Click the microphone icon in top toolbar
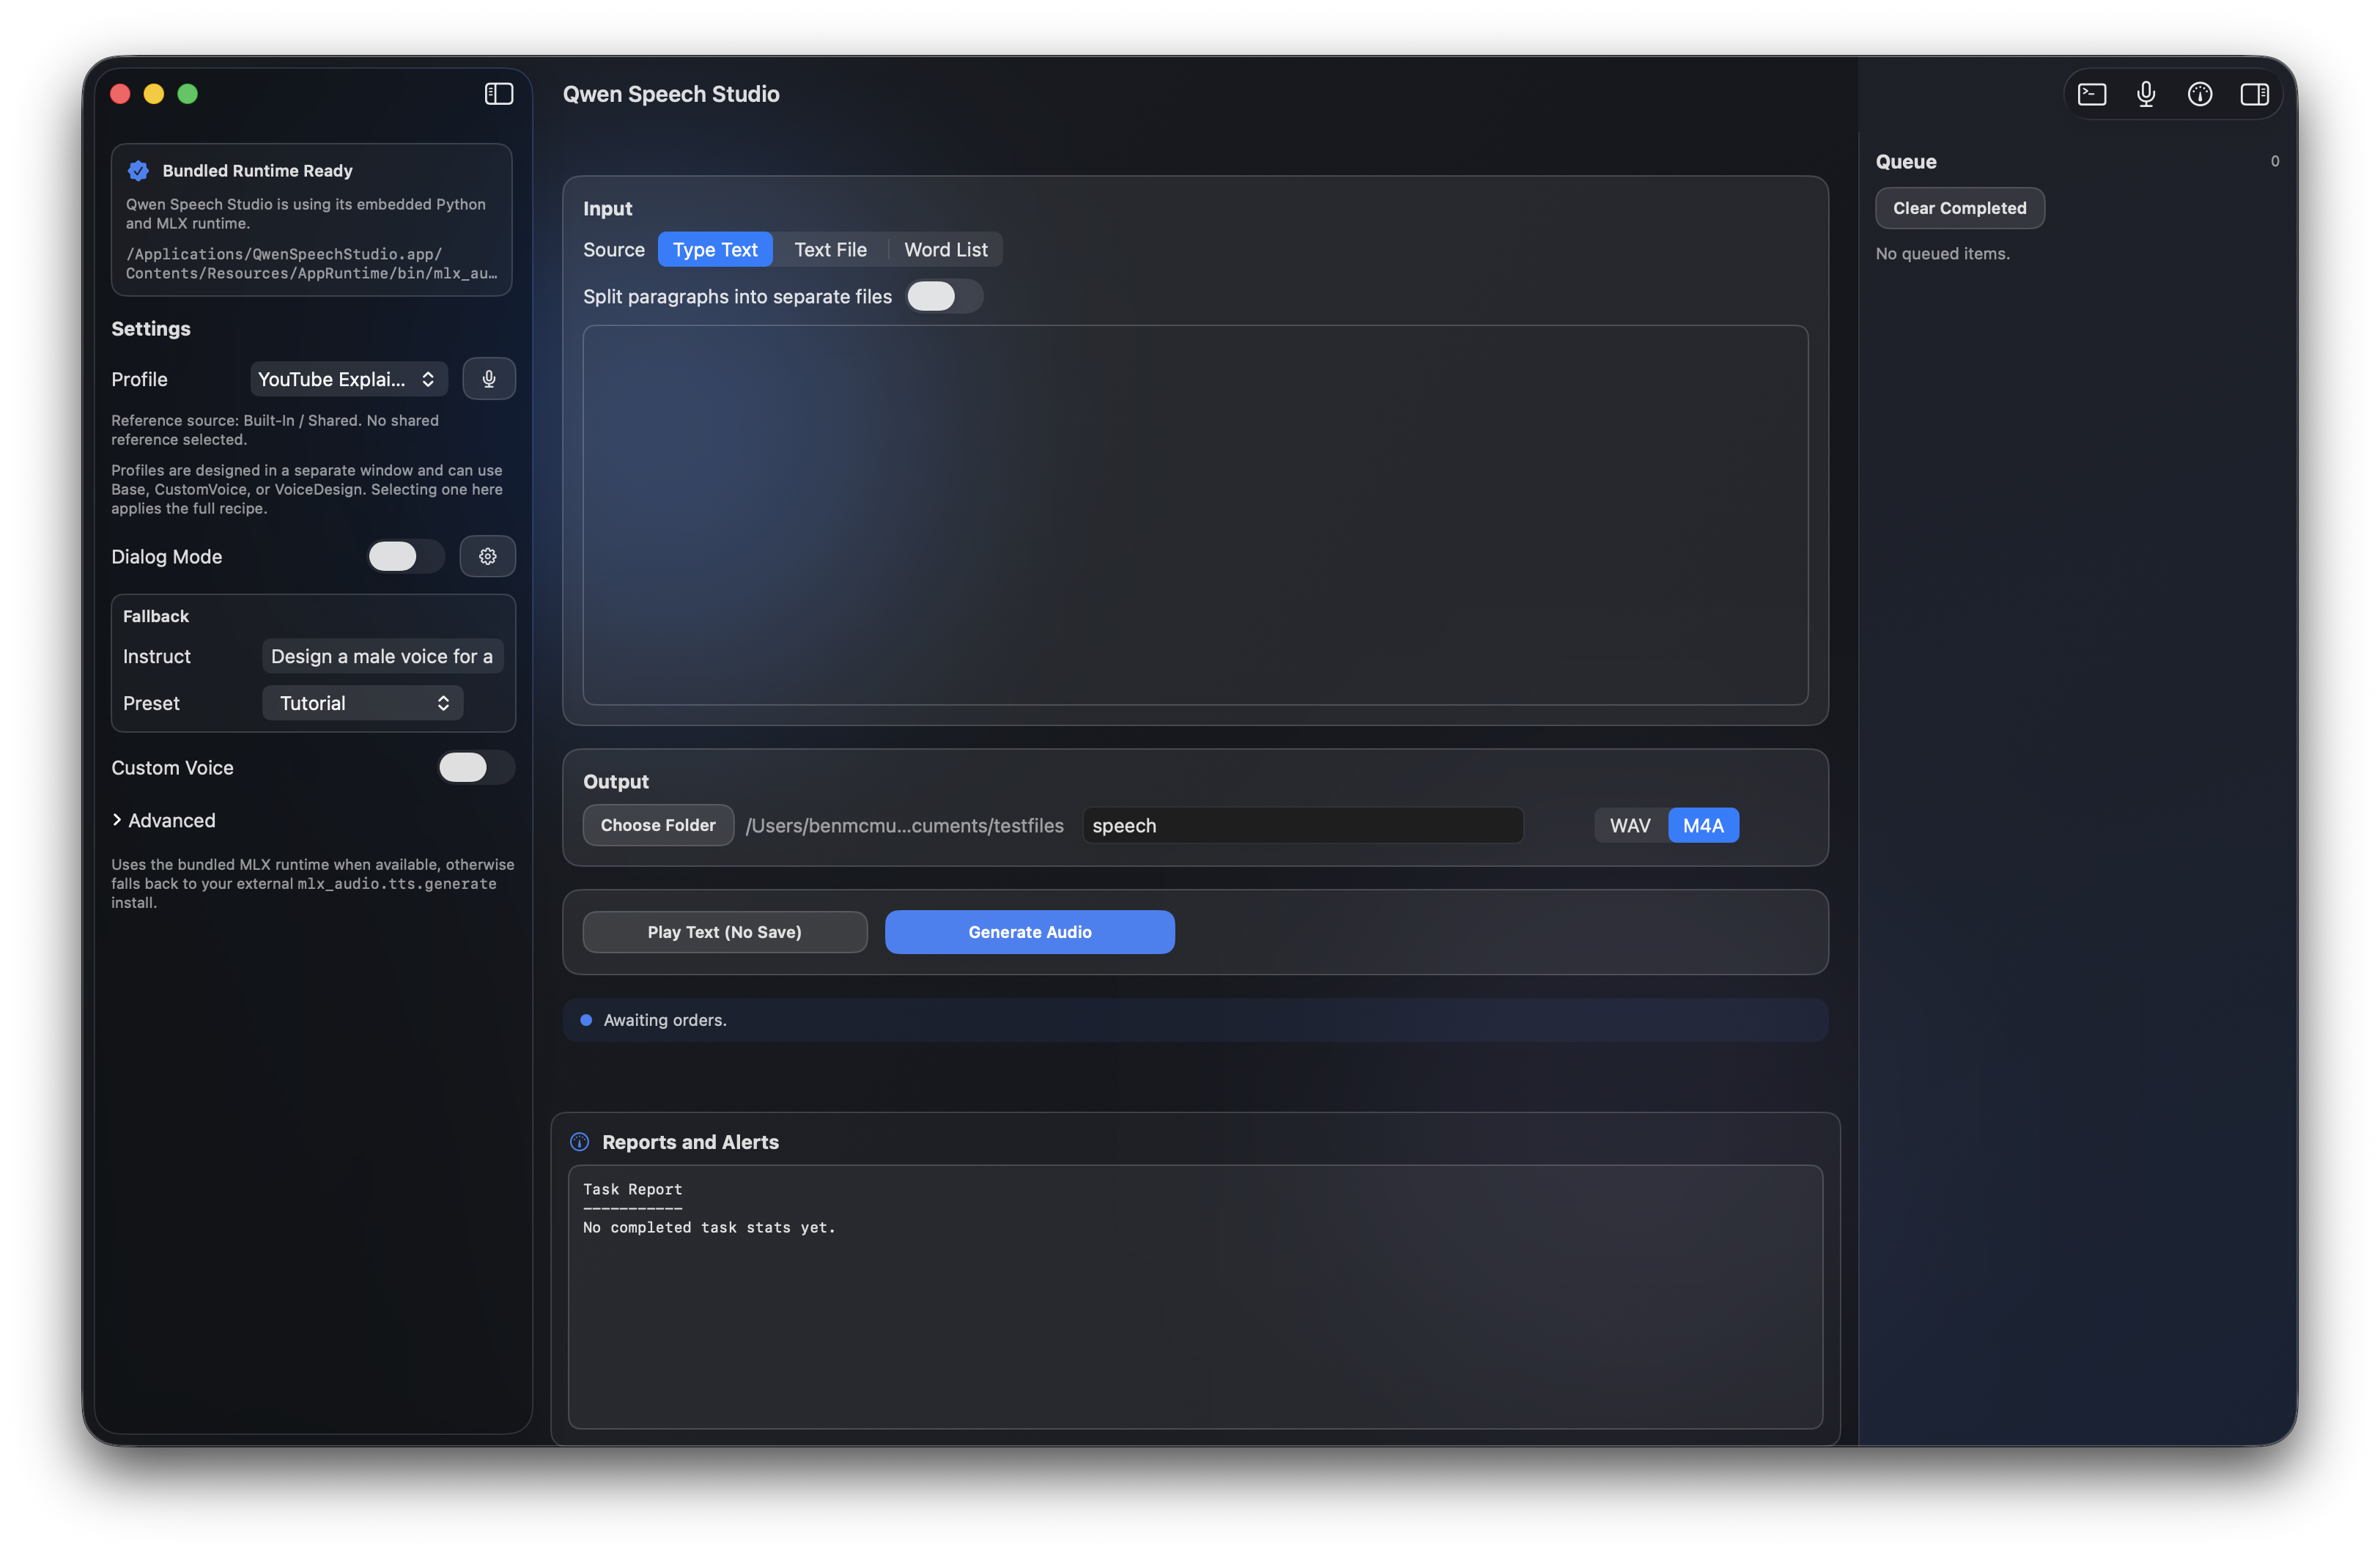The width and height of the screenshot is (2380, 1555). (2146, 94)
